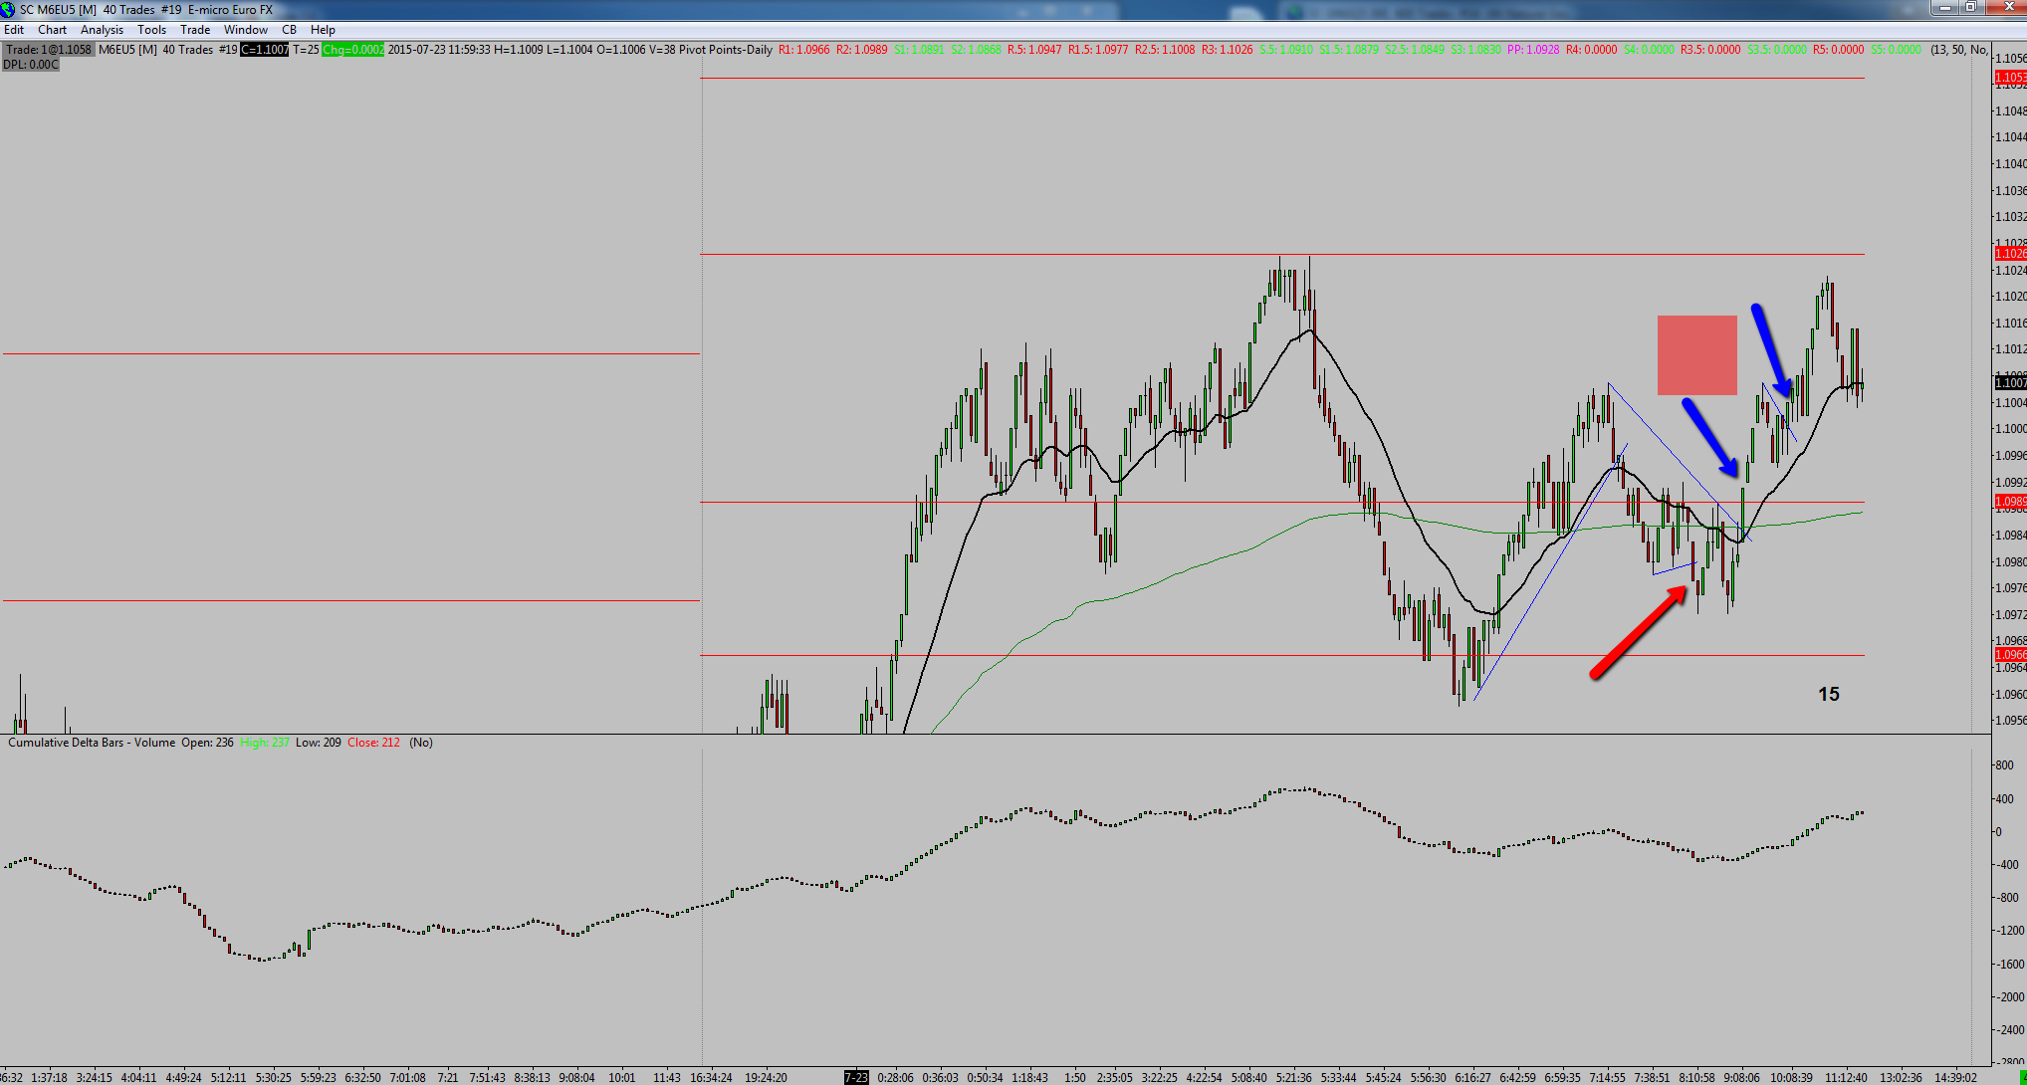The height and width of the screenshot is (1085, 2027).
Task: Click the red 1.0966 price marker on scale
Action: pyautogui.click(x=2010, y=655)
